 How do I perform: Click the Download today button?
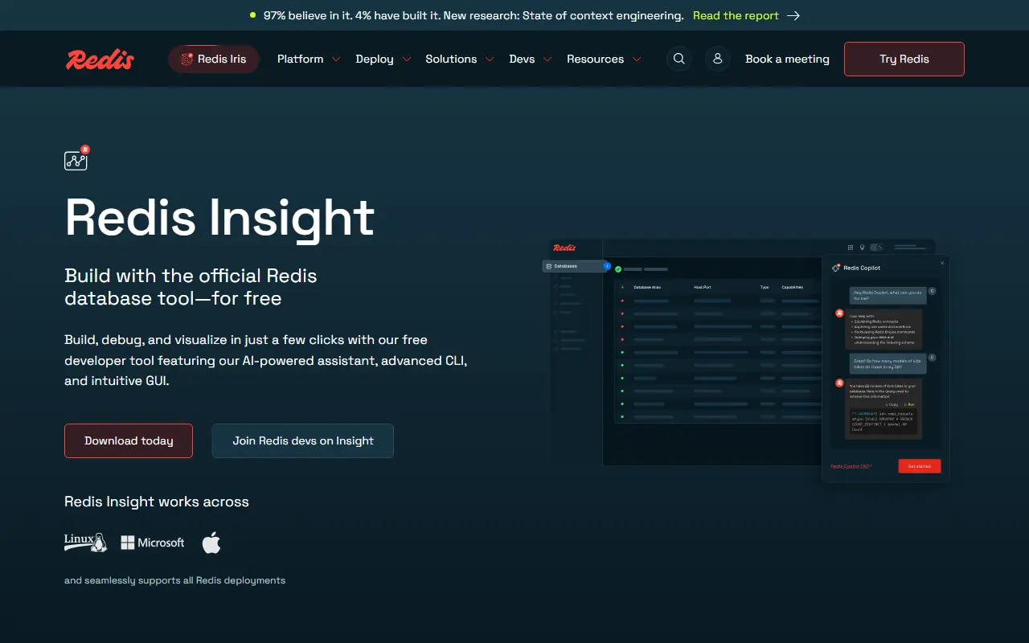129,440
